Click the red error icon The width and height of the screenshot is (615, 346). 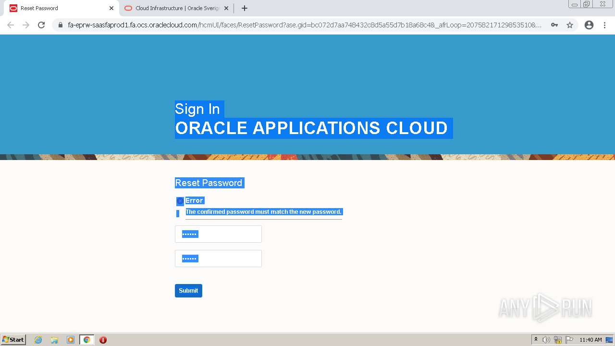(x=180, y=201)
